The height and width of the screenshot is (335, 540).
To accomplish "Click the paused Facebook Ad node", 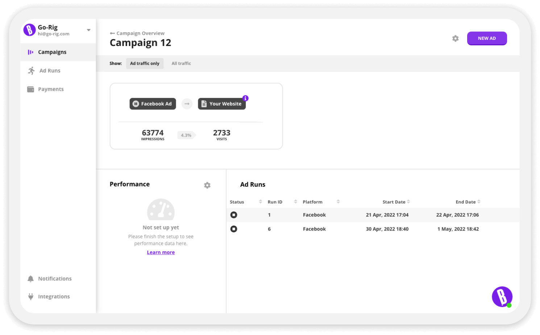I will tap(153, 104).
